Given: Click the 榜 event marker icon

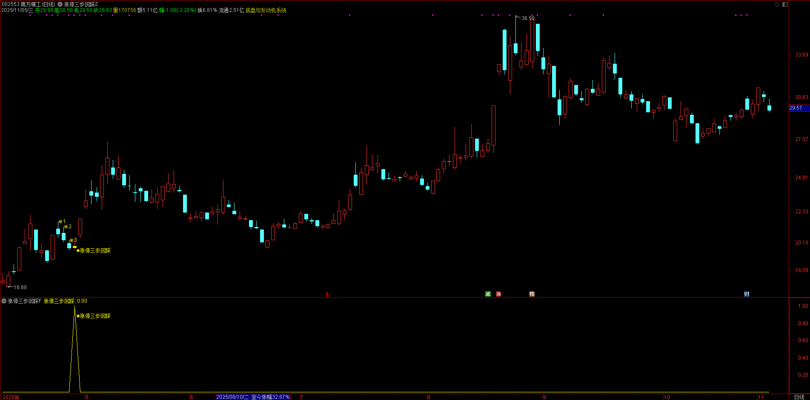Looking at the screenshot, I should pyautogui.click(x=532, y=294).
